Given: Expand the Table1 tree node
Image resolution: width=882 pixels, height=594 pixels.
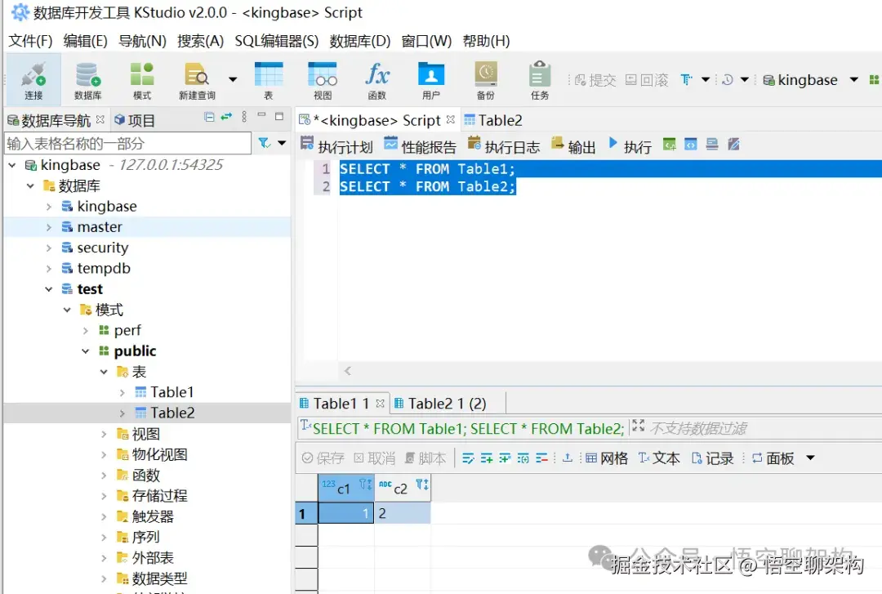Looking at the screenshot, I should 122,393.
